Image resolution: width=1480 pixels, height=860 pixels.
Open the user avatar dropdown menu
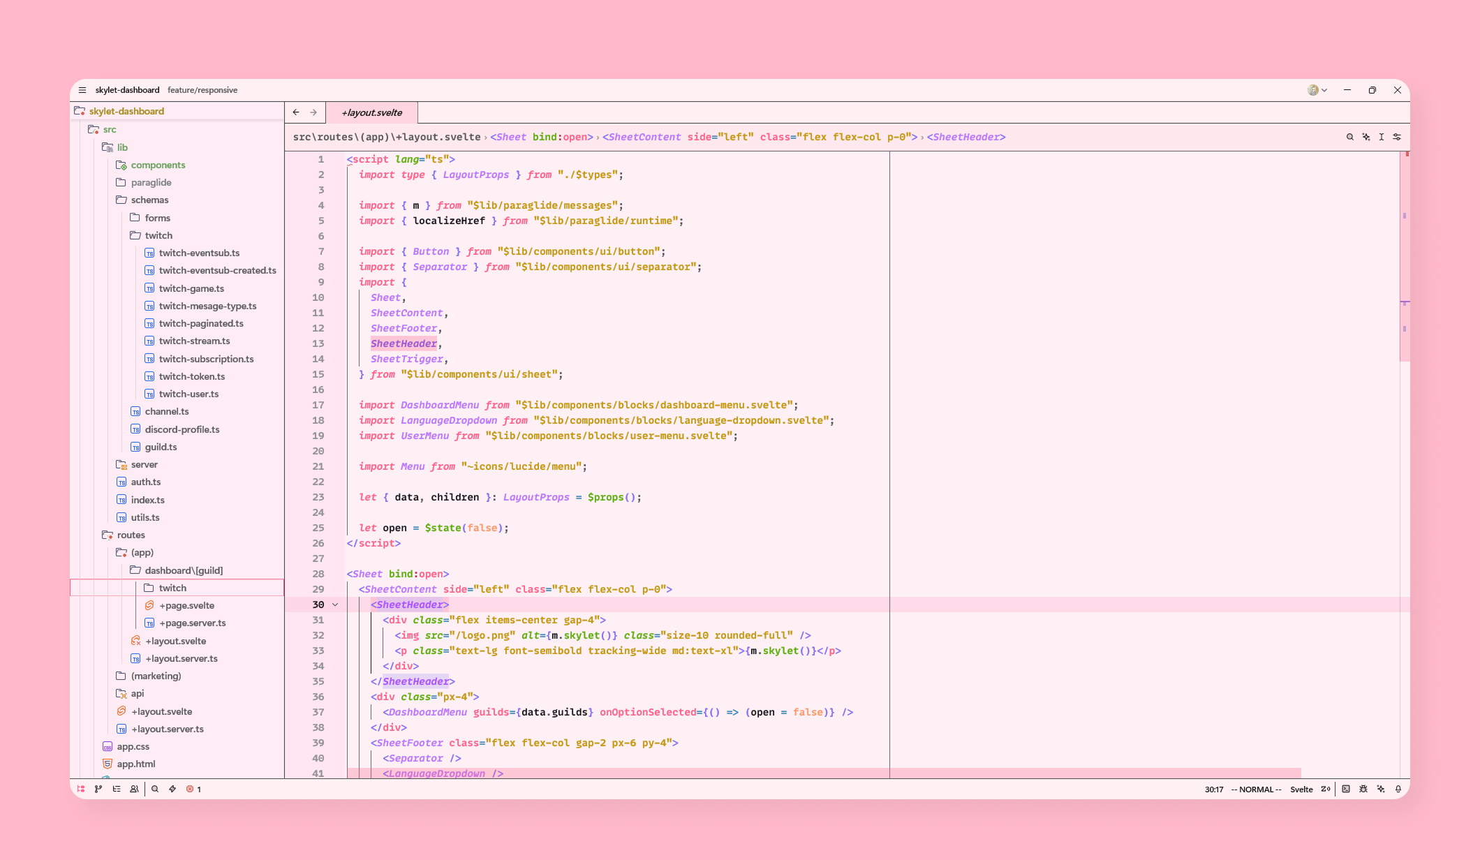pyautogui.click(x=1317, y=90)
